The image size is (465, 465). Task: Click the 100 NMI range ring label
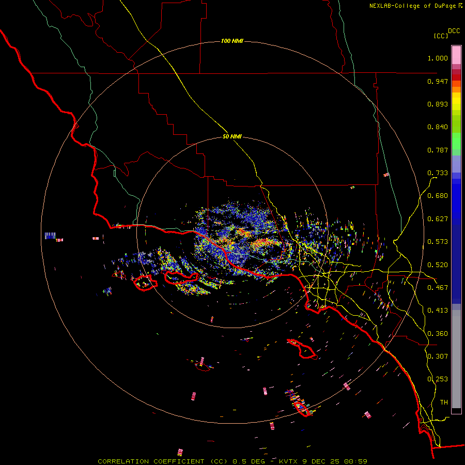coord(232,41)
